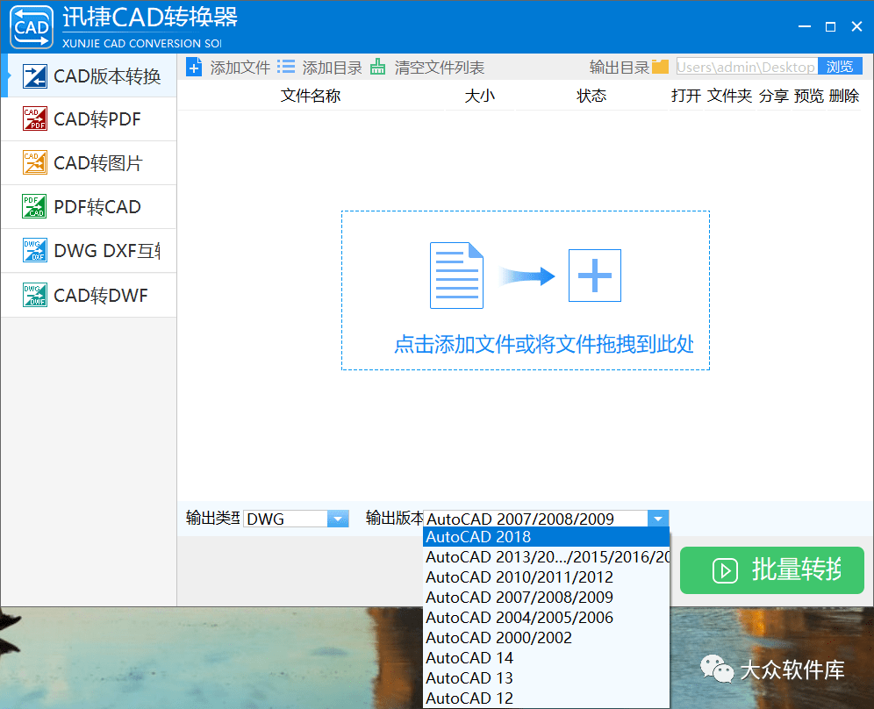
Task: Choose AutoCAD 2000/2002 option
Action: click(x=546, y=637)
